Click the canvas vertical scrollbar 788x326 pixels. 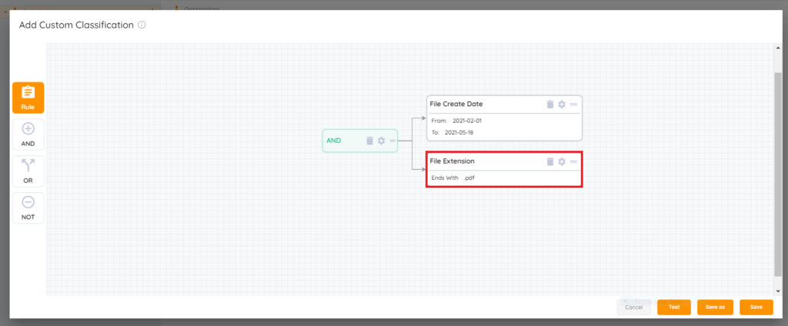(x=778, y=175)
